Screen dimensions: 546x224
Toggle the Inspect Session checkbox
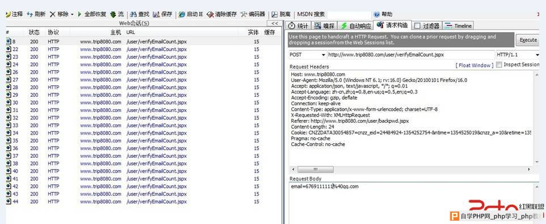coord(499,64)
